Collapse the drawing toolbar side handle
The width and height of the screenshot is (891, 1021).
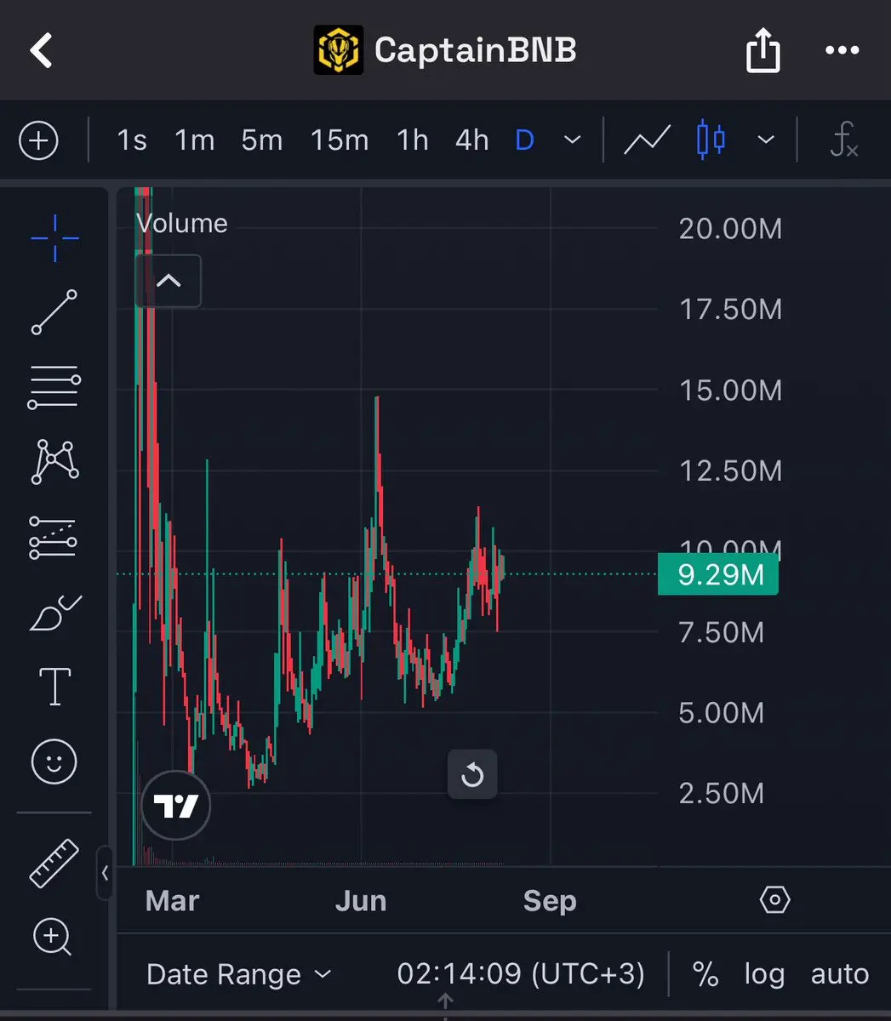coord(105,872)
